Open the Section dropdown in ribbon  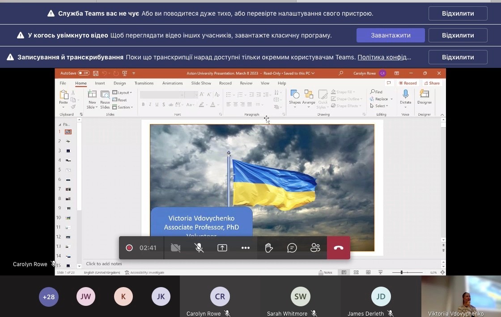pos(123,107)
